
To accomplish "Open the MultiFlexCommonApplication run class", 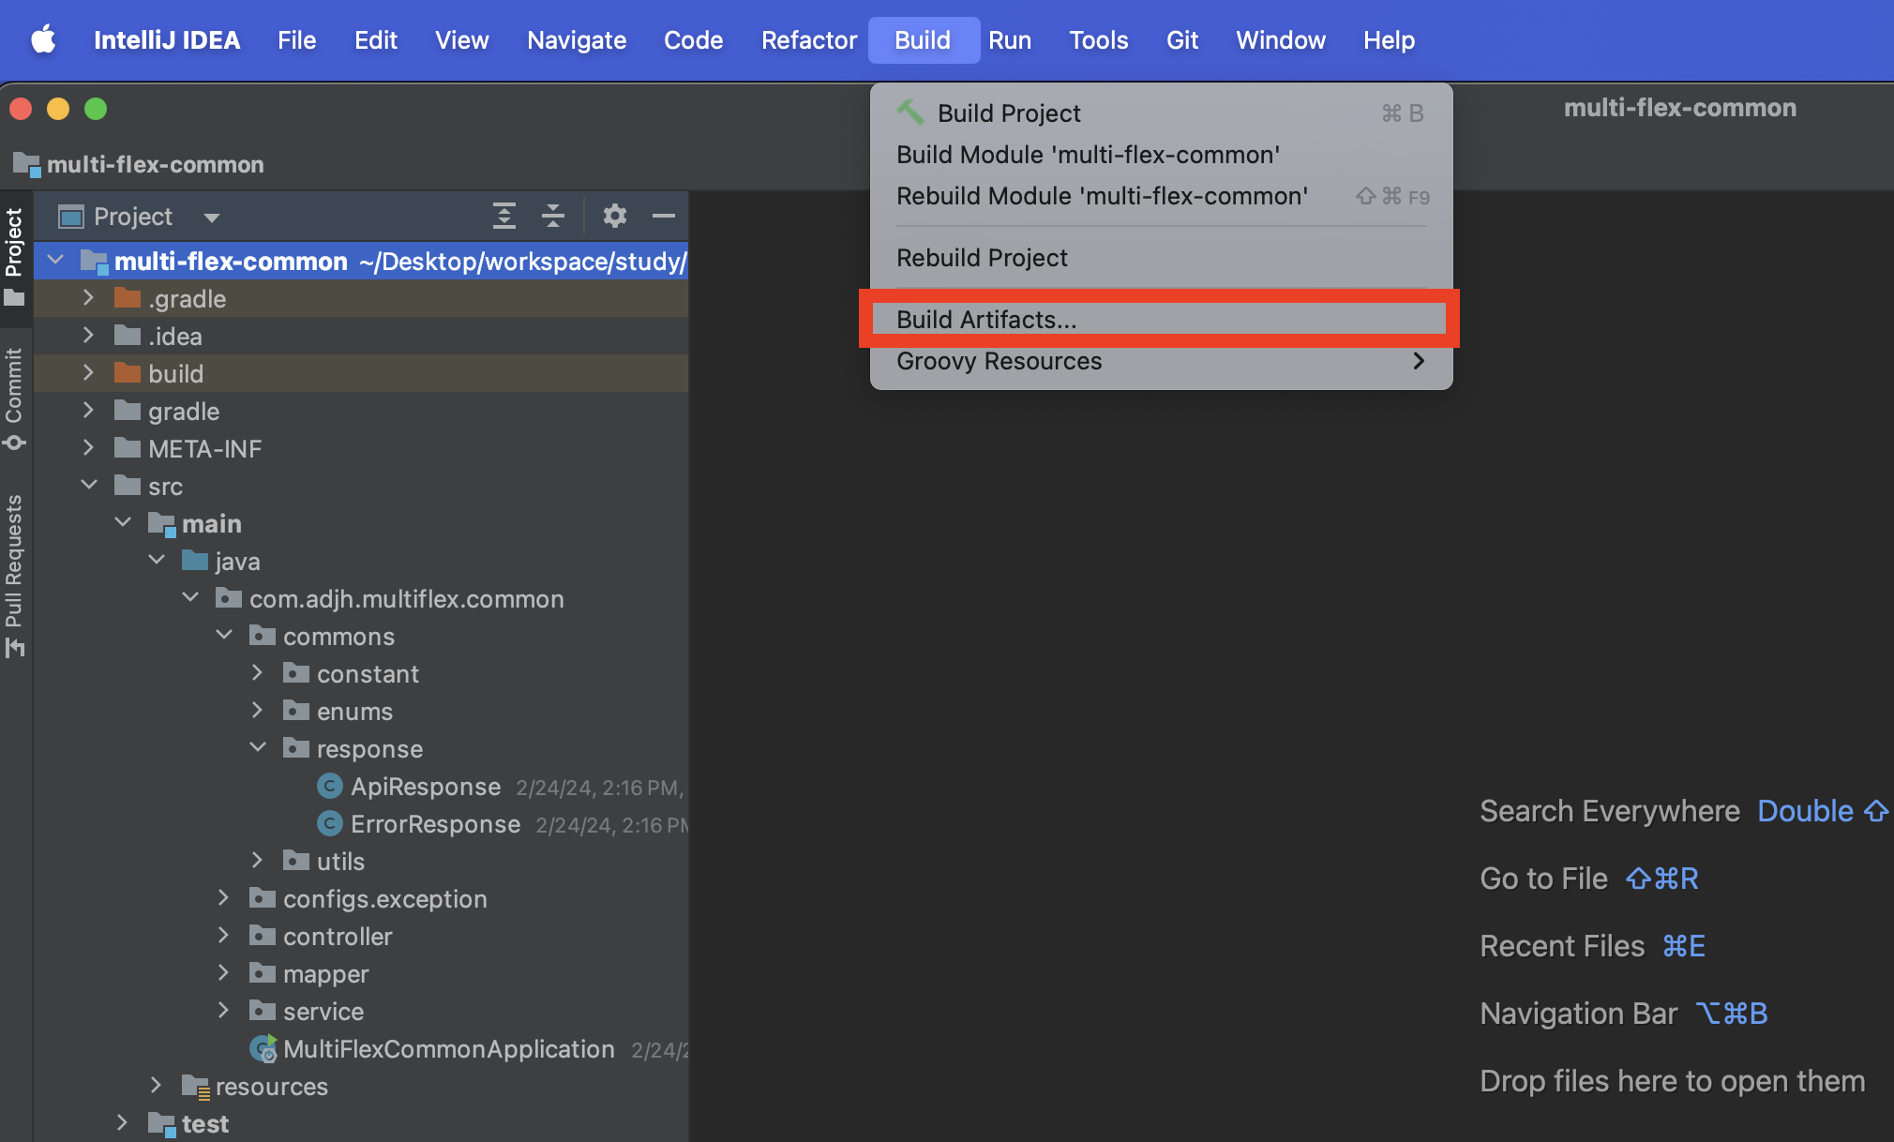I will tap(448, 1049).
